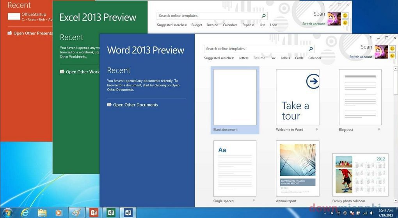Send a frown feedback in Excel window
Viewport: 398px width, 218px height.
(345, 23)
